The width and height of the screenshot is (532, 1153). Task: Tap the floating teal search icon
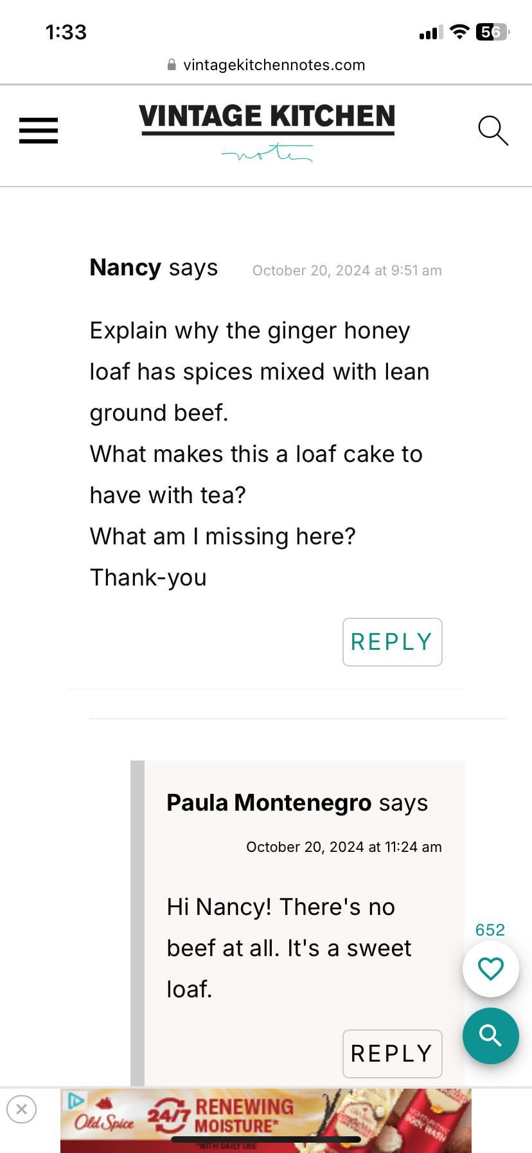click(x=490, y=1036)
